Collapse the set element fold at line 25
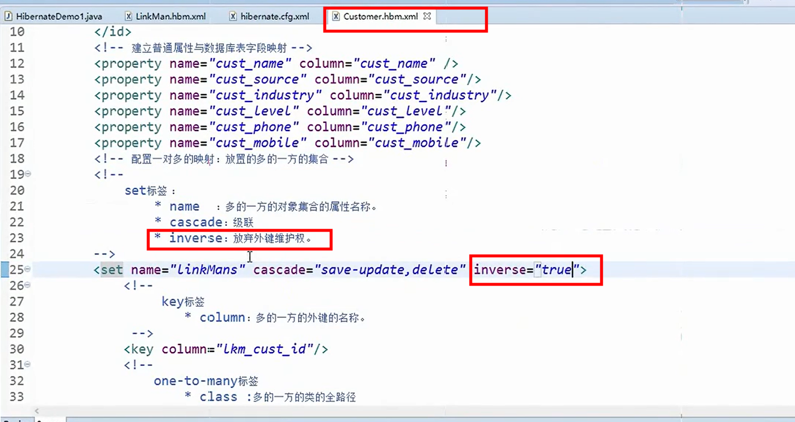This screenshot has height=422, width=795. [28, 269]
